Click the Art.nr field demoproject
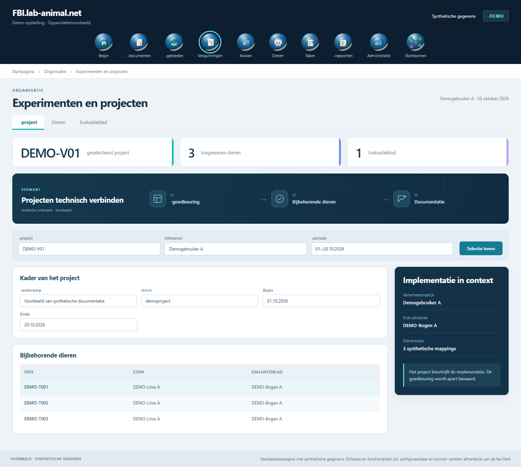 (x=200, y=301)
